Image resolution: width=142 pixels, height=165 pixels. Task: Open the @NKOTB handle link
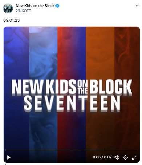tap(24, 11)
